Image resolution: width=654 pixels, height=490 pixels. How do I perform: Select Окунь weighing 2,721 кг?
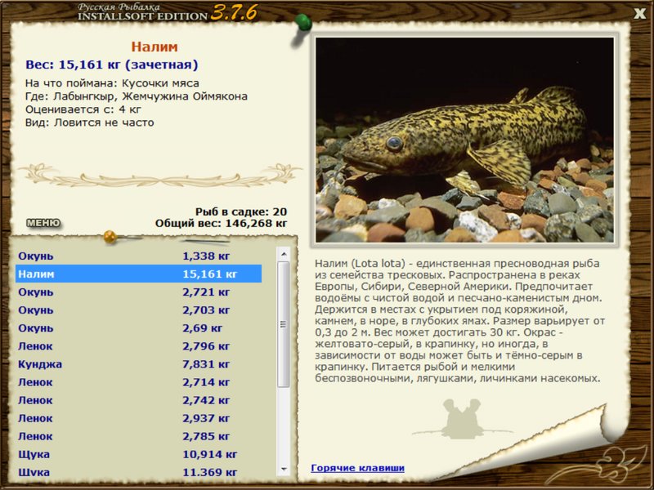[138, 292]
